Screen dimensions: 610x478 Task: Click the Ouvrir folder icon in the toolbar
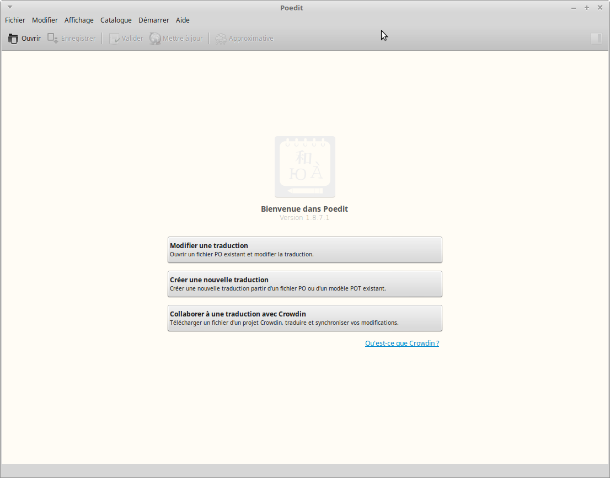pos(13,39)
